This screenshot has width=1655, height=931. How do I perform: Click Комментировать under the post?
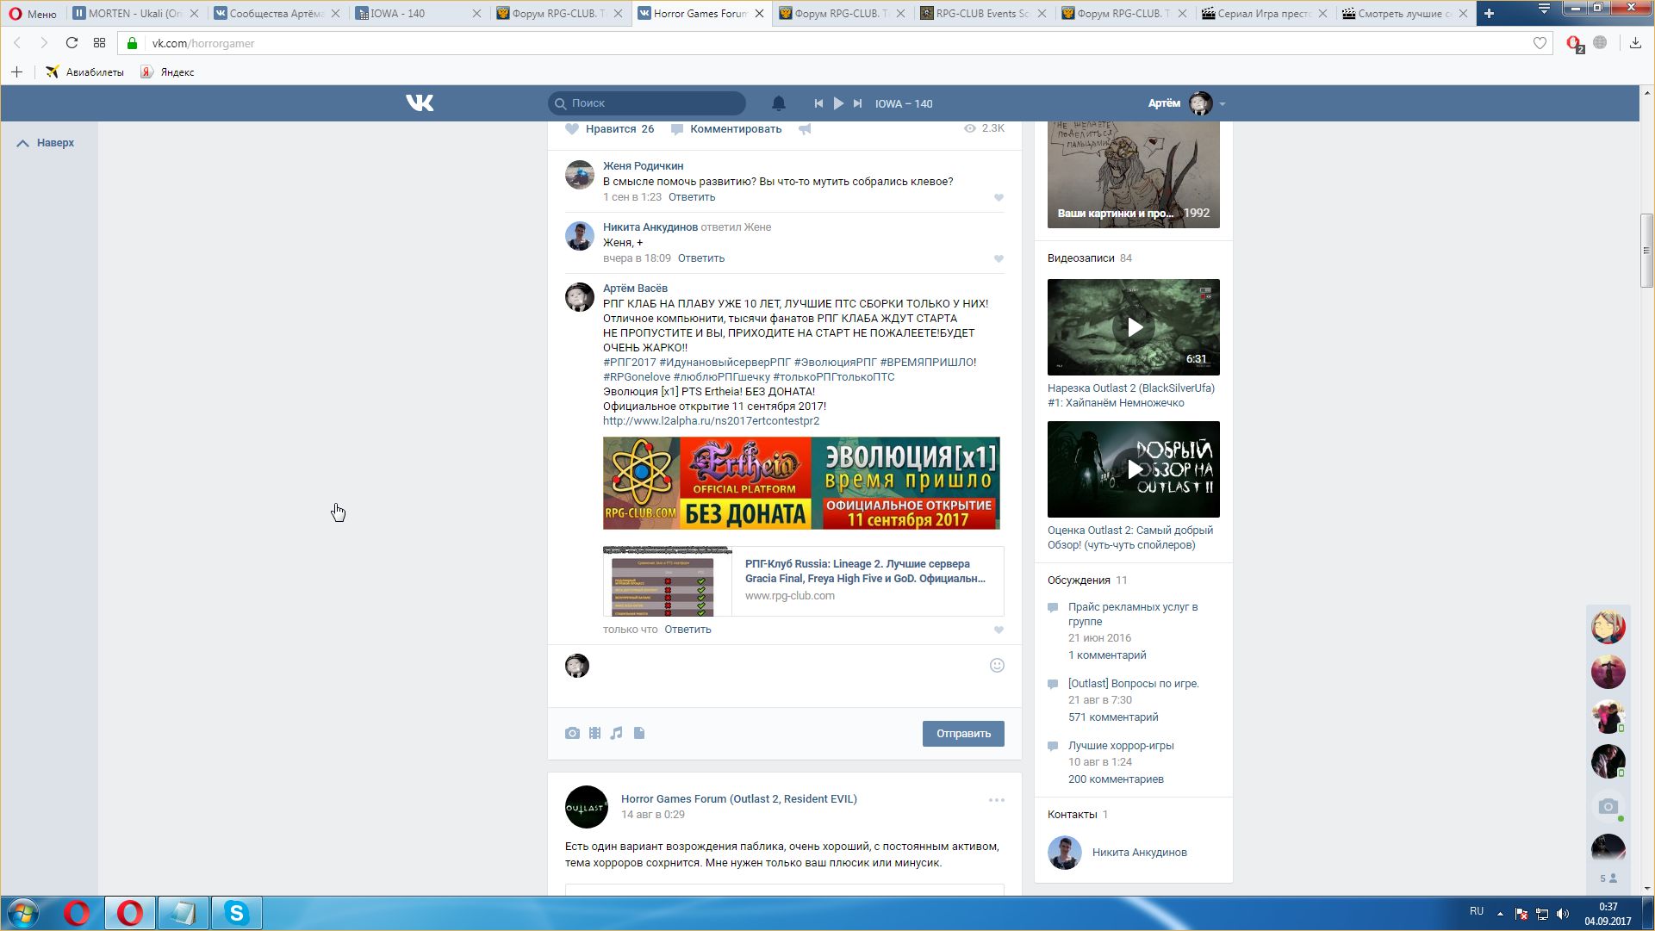pyautogui.click(x=735, y=128)
